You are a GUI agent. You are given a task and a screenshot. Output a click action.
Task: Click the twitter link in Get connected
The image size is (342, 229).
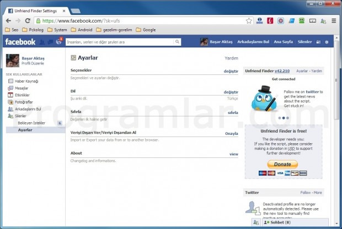(x=312, y=92)
